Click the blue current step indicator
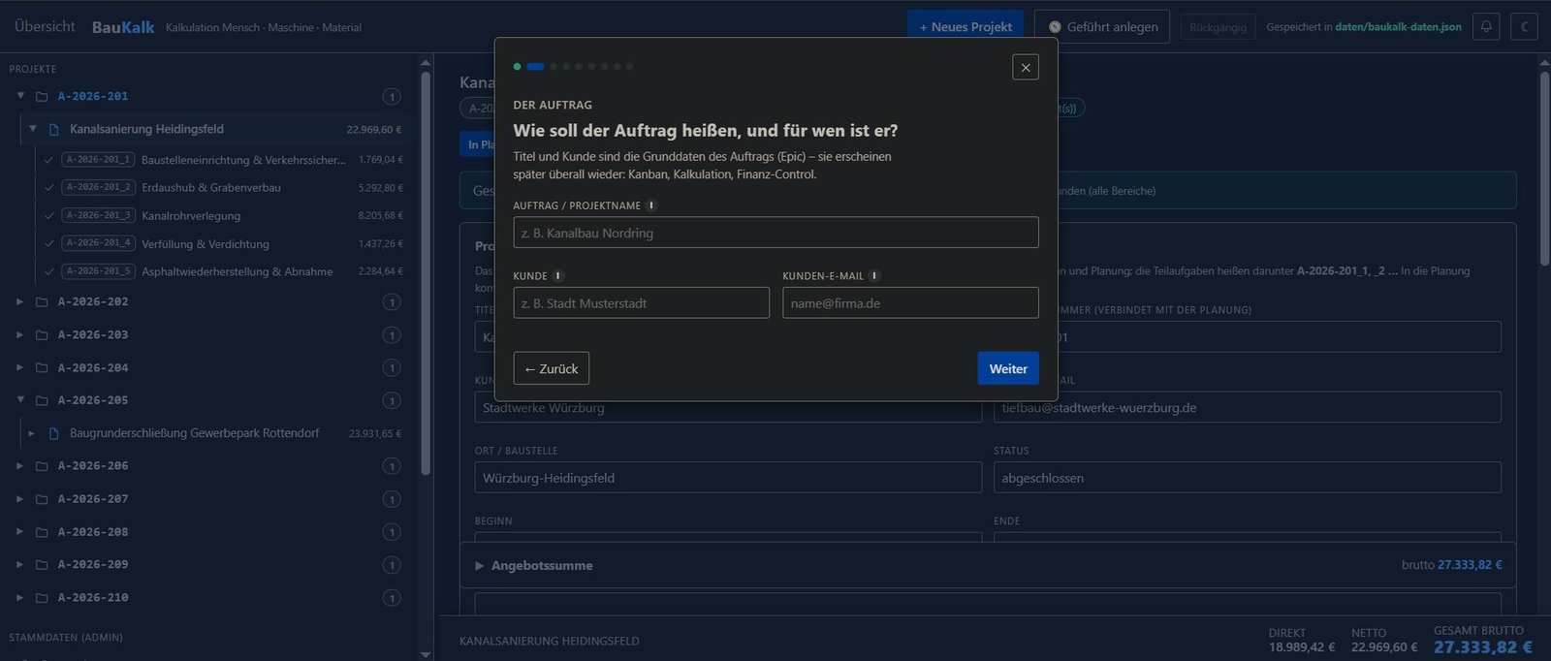Screen dimensions: 1551x661 point(535,67)
